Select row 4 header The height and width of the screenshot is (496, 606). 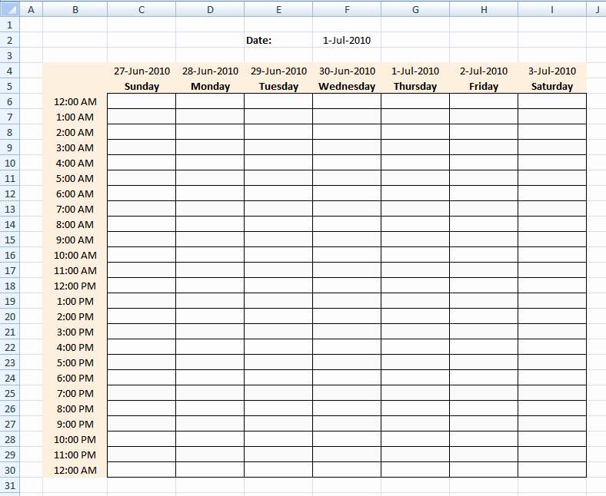click(x=10, y=71)
